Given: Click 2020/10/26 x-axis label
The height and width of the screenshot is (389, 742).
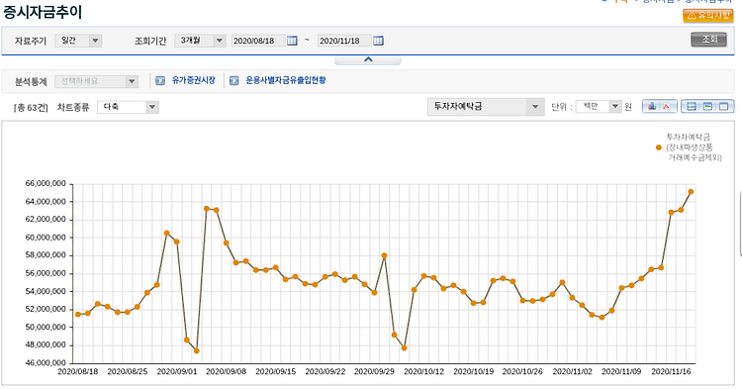Looking at the screenshot, I should click(522, 371).
